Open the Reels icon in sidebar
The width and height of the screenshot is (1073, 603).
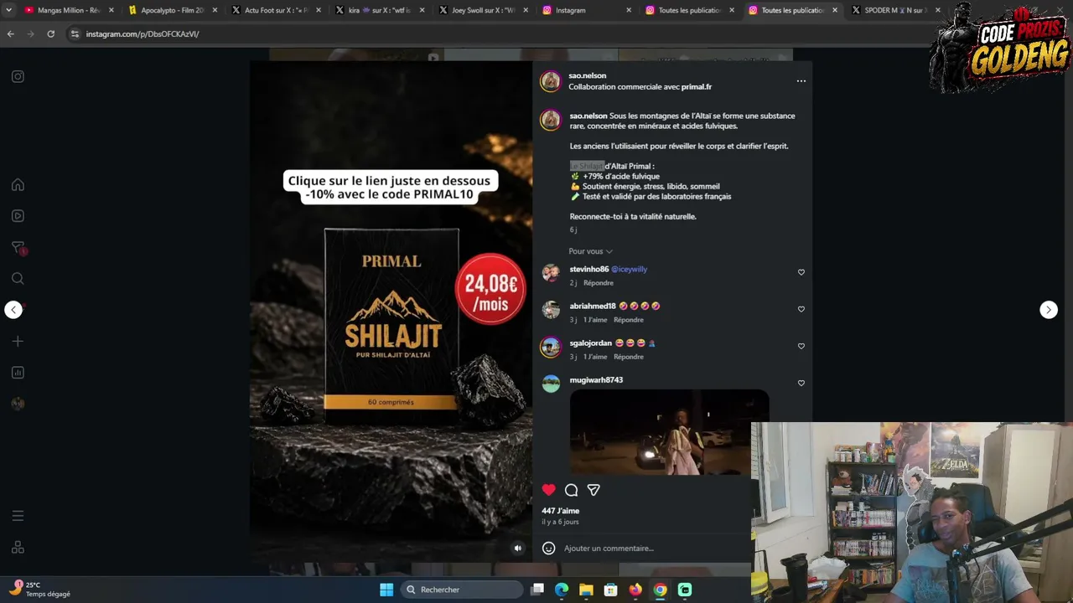pyautogui.click(x=18, y=216)
